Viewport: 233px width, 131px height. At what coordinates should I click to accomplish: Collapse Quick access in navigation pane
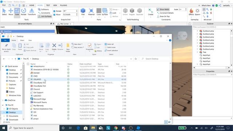click(x=3, y=66)
